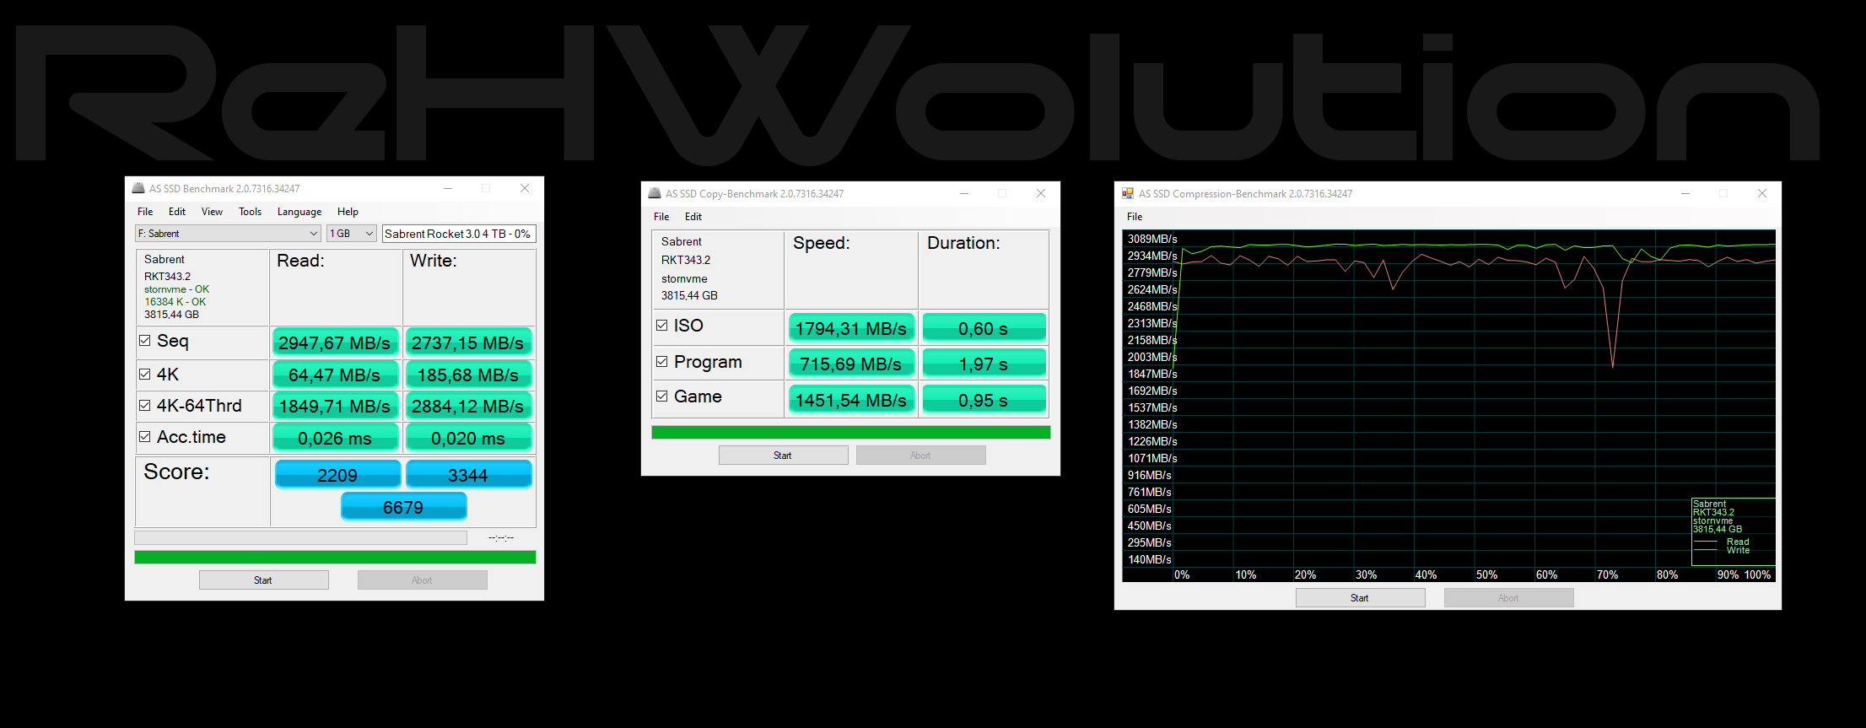This screenshot has width=1866, height=728.
Task: Open the 1 GB test size dropdown
Action: tap(351, 234)
